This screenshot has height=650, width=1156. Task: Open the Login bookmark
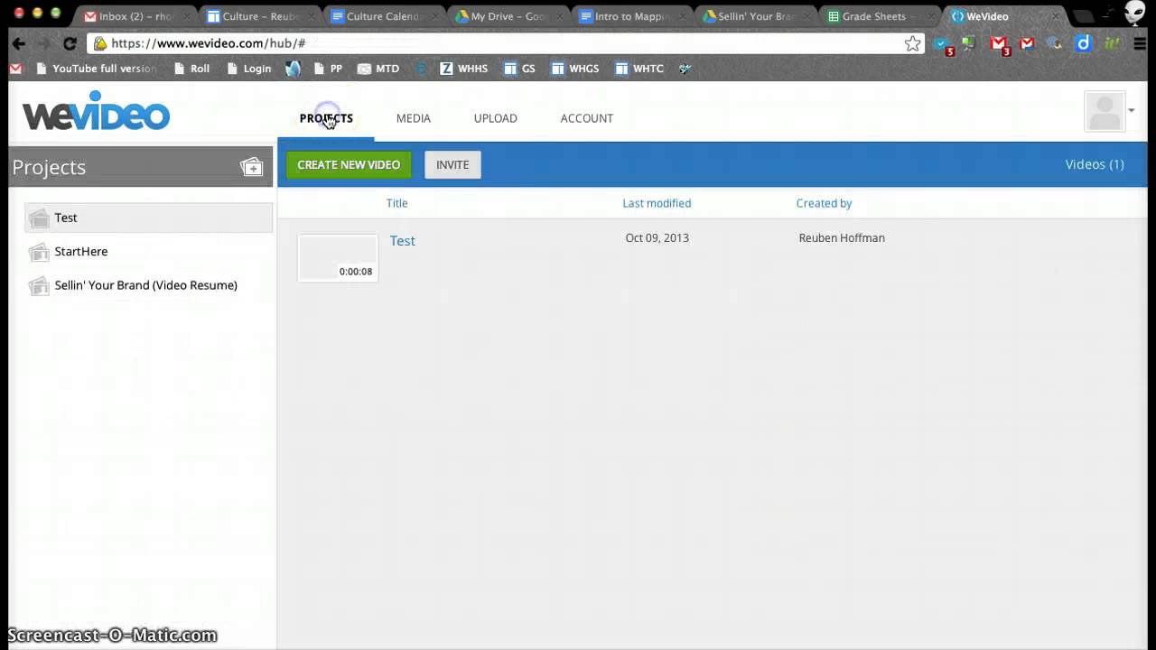pos(248,69)
